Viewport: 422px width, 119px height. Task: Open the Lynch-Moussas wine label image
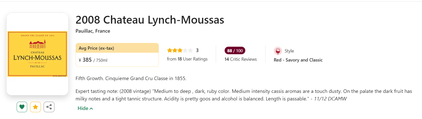click(37, 54)
